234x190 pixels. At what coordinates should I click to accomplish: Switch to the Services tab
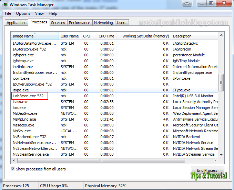coord(58,23)
